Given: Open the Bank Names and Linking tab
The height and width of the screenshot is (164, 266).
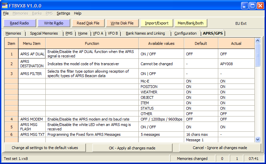Looking at the screenshot, I should 145,33.
